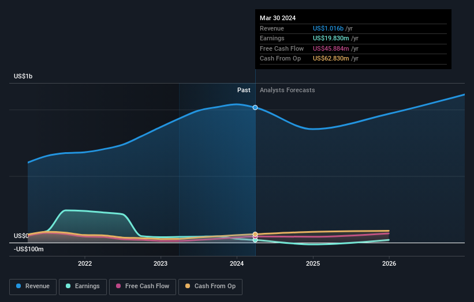Screen dimensions: 474x302
Task: Click the Past label on chart
Action: (244, 90)
